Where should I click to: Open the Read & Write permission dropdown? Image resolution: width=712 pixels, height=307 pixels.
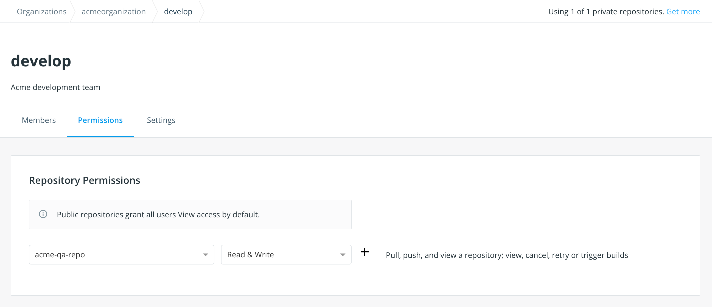coord(285,255)
